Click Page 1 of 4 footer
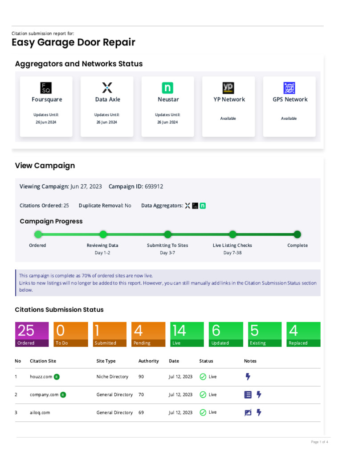 click(319, 442)
